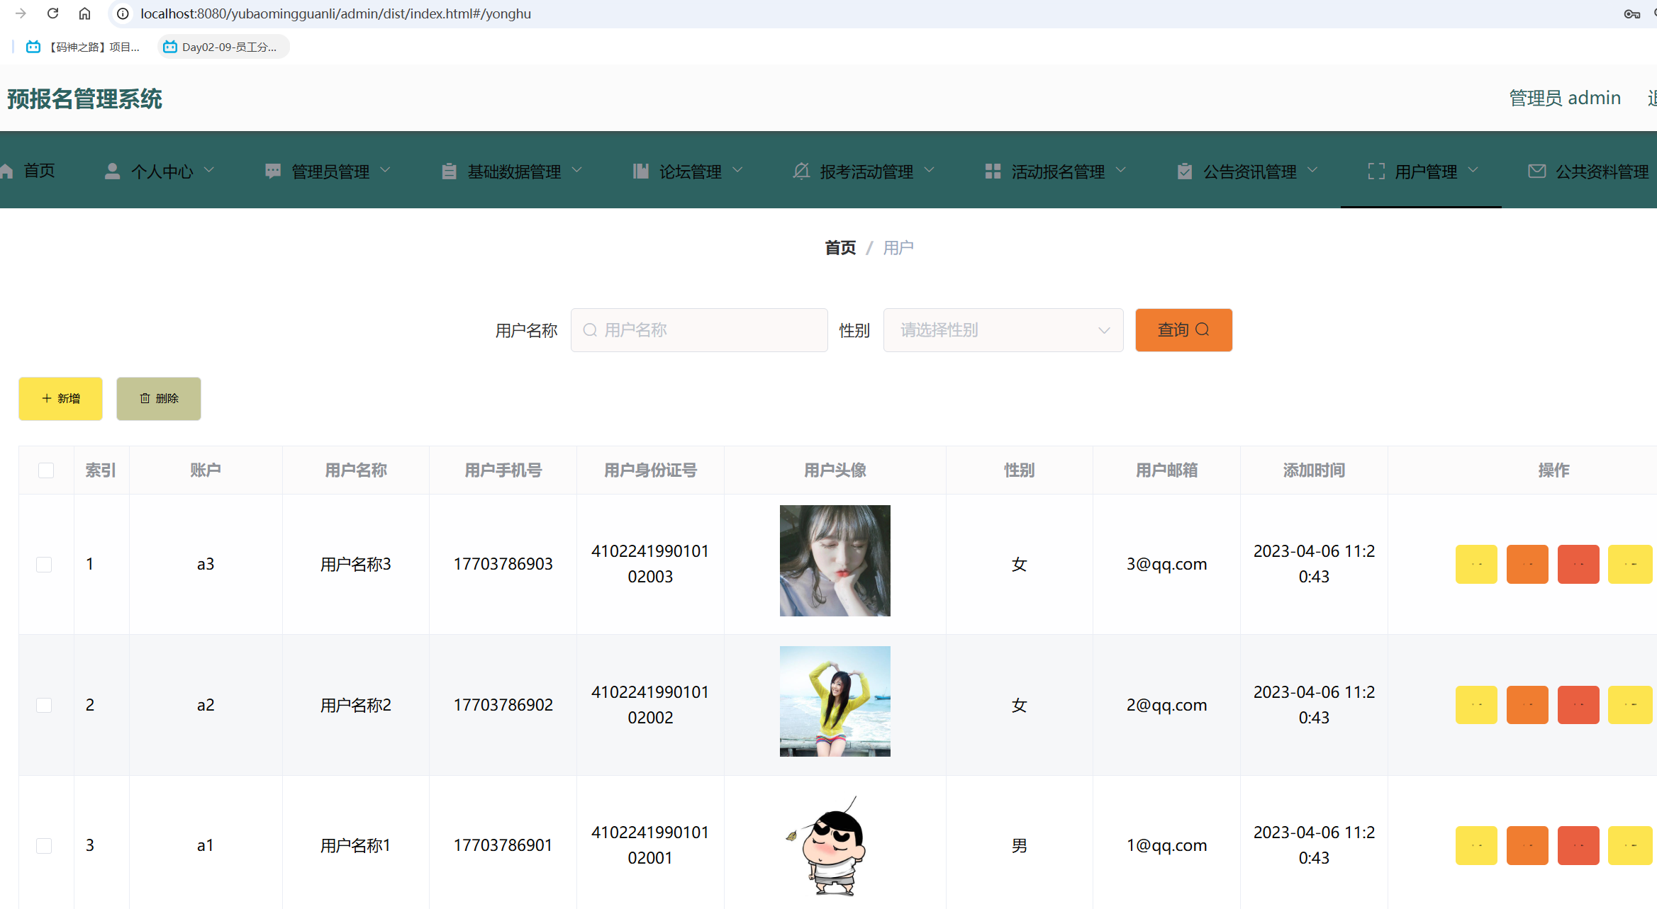Click the phone number 17703786901

503,846
